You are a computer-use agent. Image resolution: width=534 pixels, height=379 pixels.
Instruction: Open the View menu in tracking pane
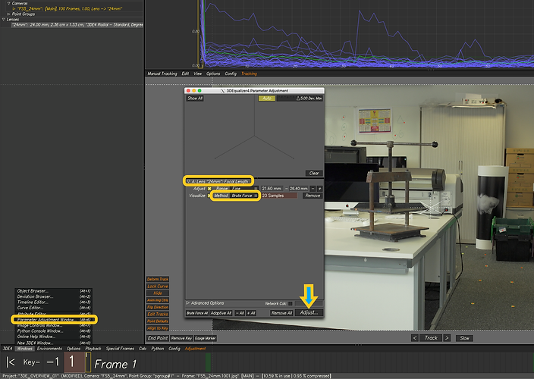click(197, 74)
